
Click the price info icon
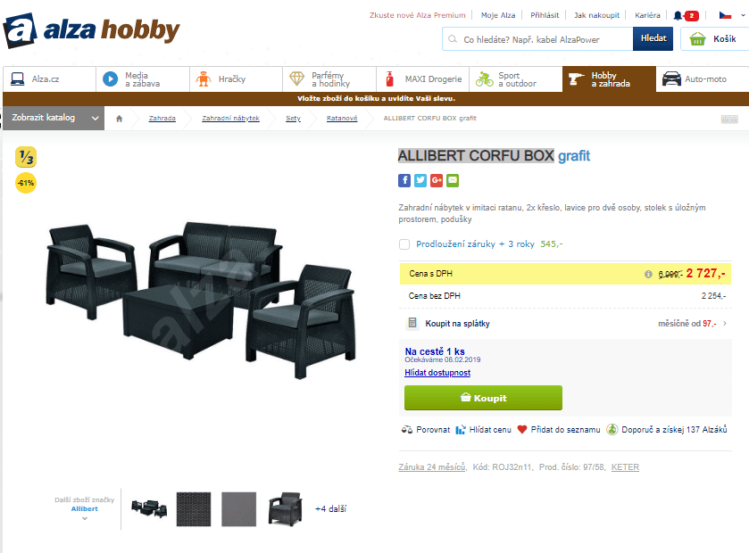(648, 274)
